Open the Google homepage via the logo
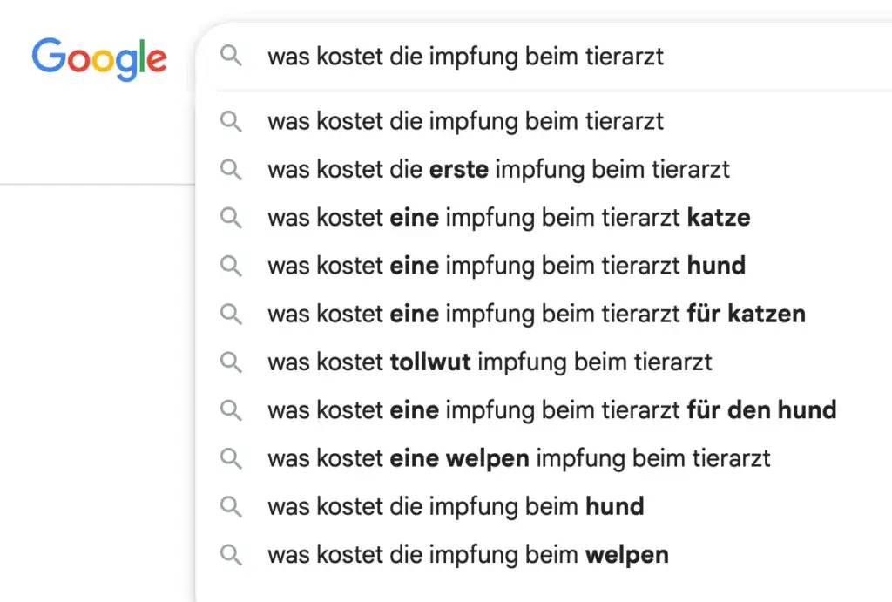The height and width of the screenshot is (602, 892). tap(98, 57)
